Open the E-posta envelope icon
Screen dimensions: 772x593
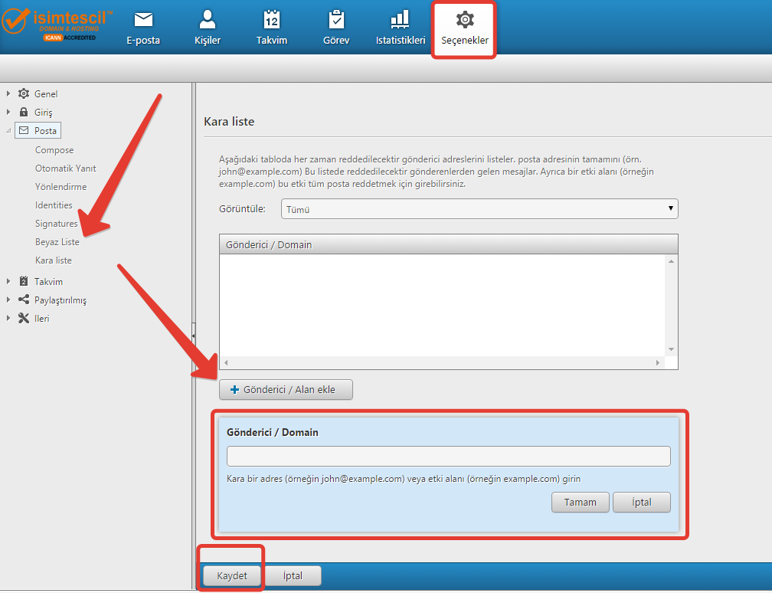(143, 20)
